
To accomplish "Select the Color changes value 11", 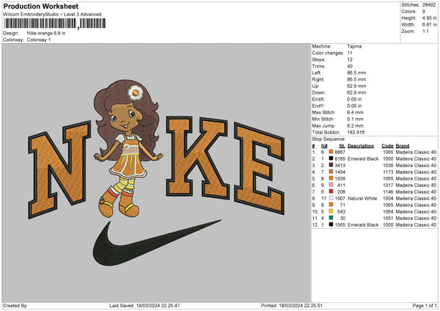I will (x=350, y=53).
